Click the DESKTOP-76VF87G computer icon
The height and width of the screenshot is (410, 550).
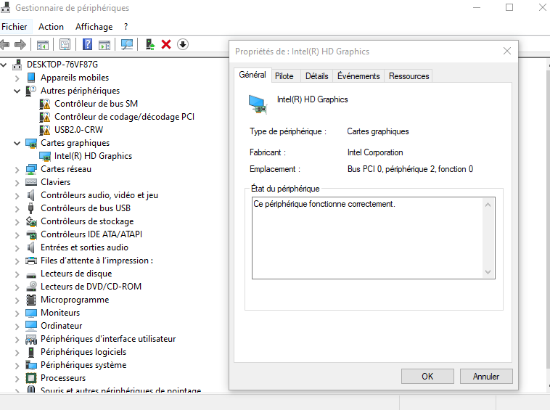coord(17,65)
